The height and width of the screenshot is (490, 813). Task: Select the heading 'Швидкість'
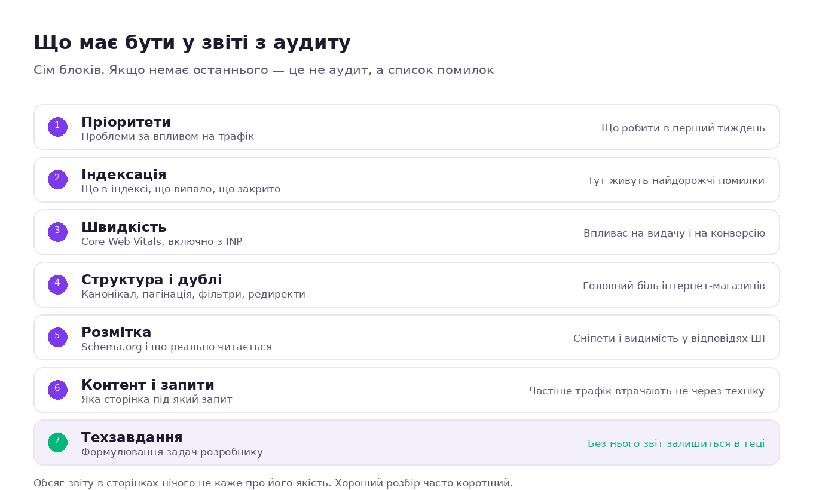coord(124,227)
